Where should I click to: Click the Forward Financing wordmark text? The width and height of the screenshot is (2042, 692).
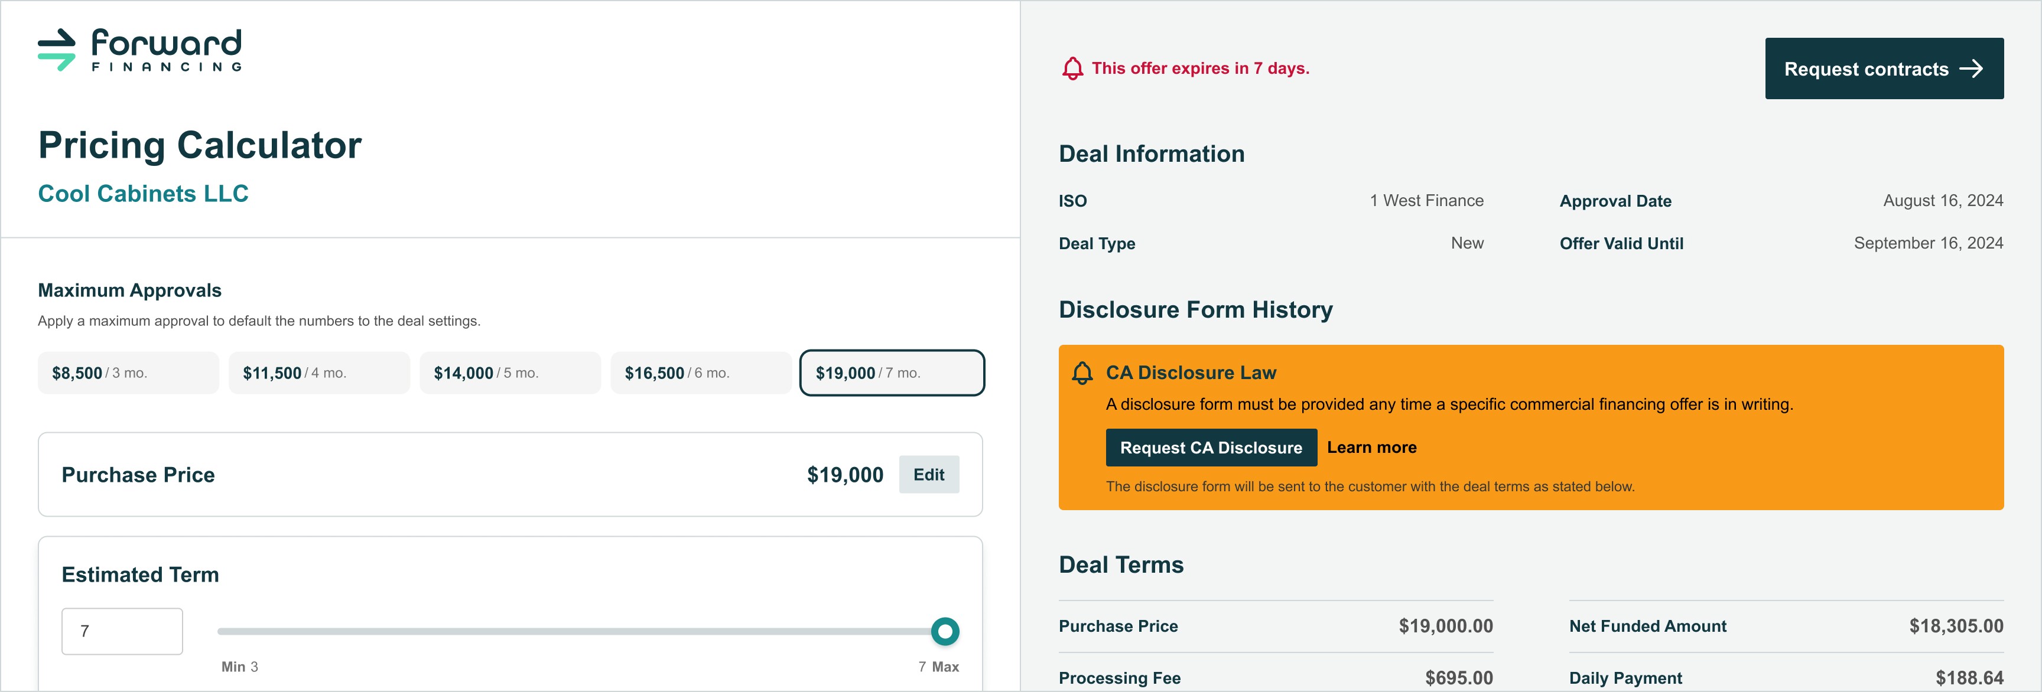click(167, 50)
